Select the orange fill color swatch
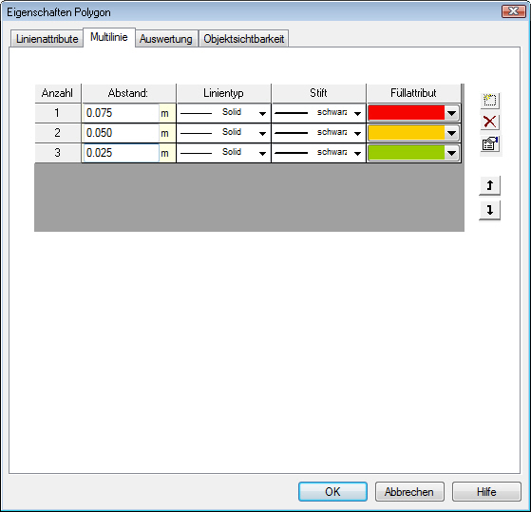Viewport: 531px width, 512px height. click(x=406, y=133)
